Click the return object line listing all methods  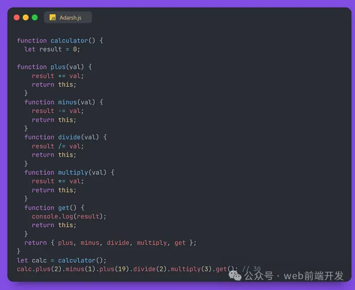[110, 243]
